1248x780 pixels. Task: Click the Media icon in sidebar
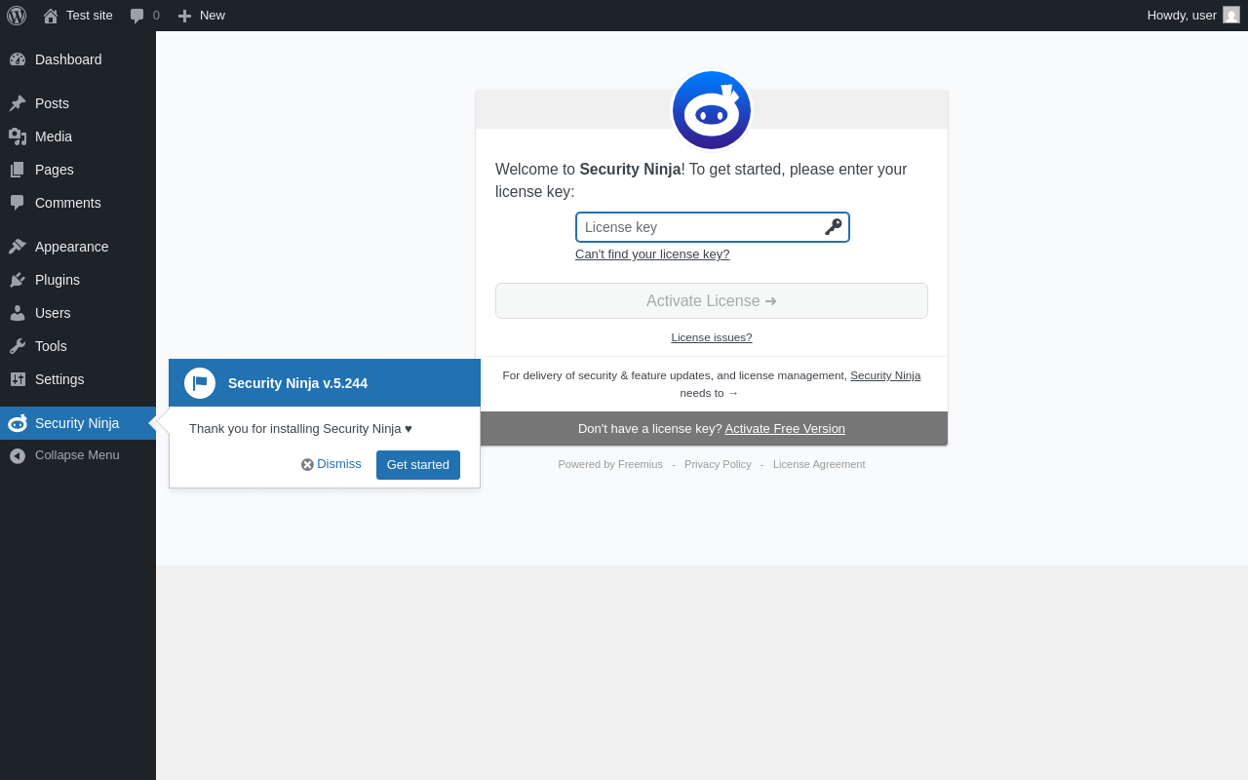tap(18, 136)
